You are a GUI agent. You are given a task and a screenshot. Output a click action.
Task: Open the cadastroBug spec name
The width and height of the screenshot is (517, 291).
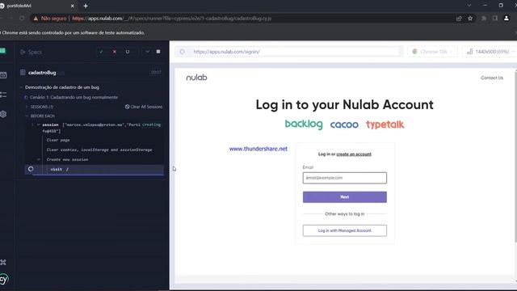tap(42, 73)
